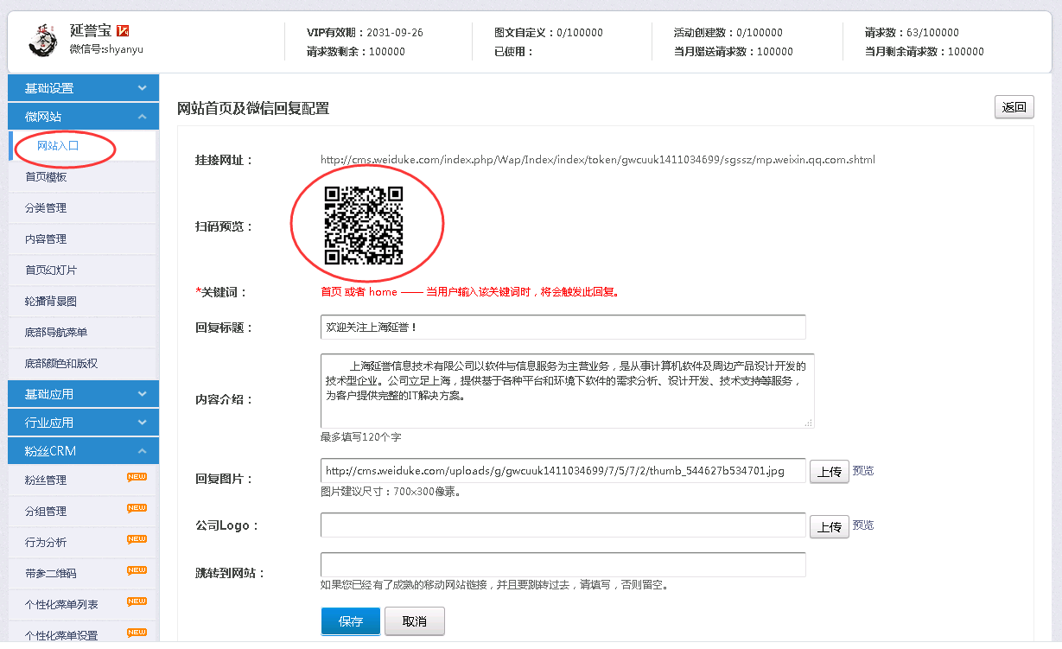This screenshot has height=649, width=1062.
Task: Open the 轮播背景图 menu item
Action: 83,302
